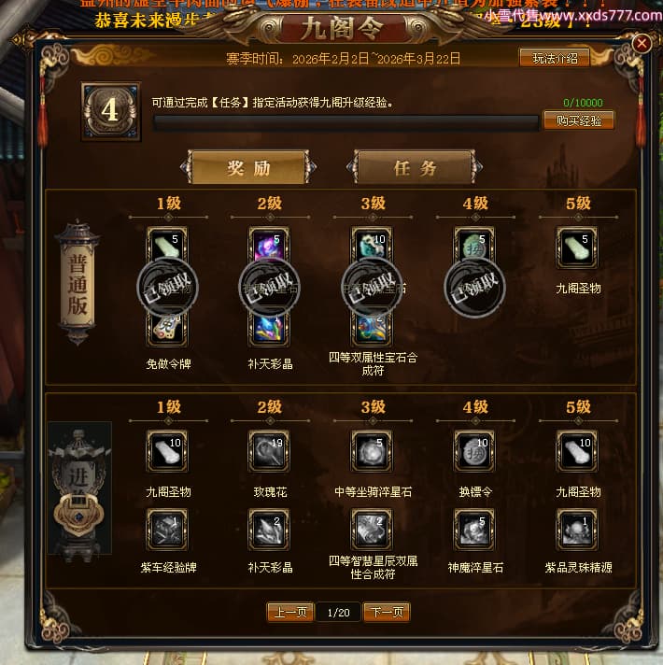The height and width of the screenshot is (665, 663).
Task: Click the 5级 九阁圣物 reward icon in 普通版
Action: [577, 248]
